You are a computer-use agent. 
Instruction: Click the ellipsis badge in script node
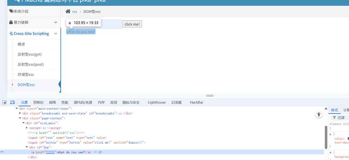click(44, 128)
